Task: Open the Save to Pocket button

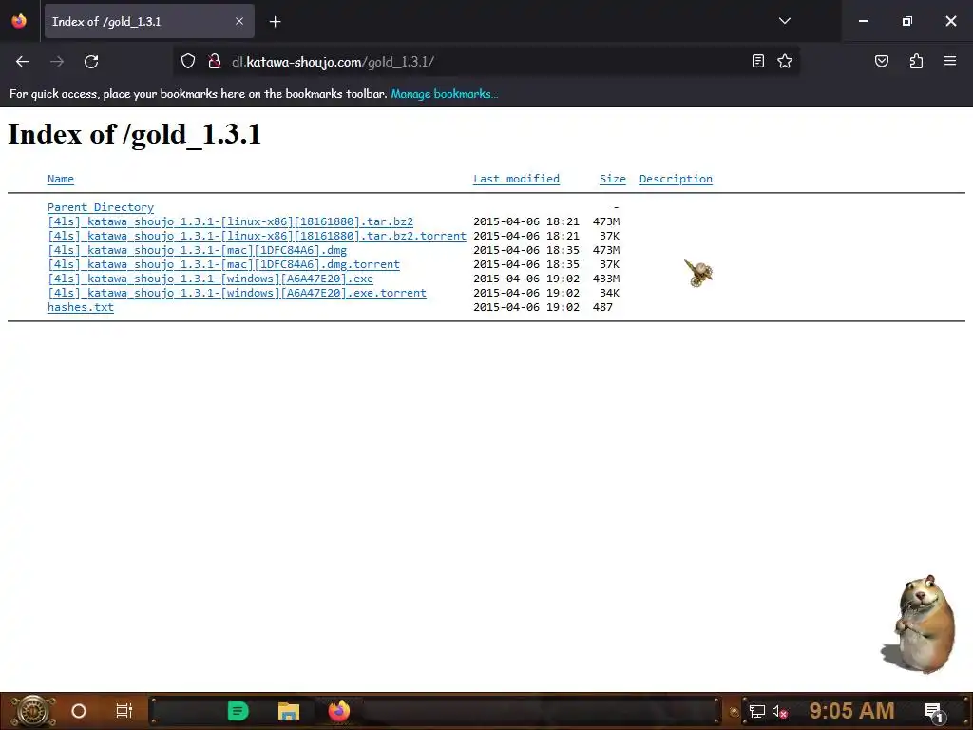Action: coord(882,61)
